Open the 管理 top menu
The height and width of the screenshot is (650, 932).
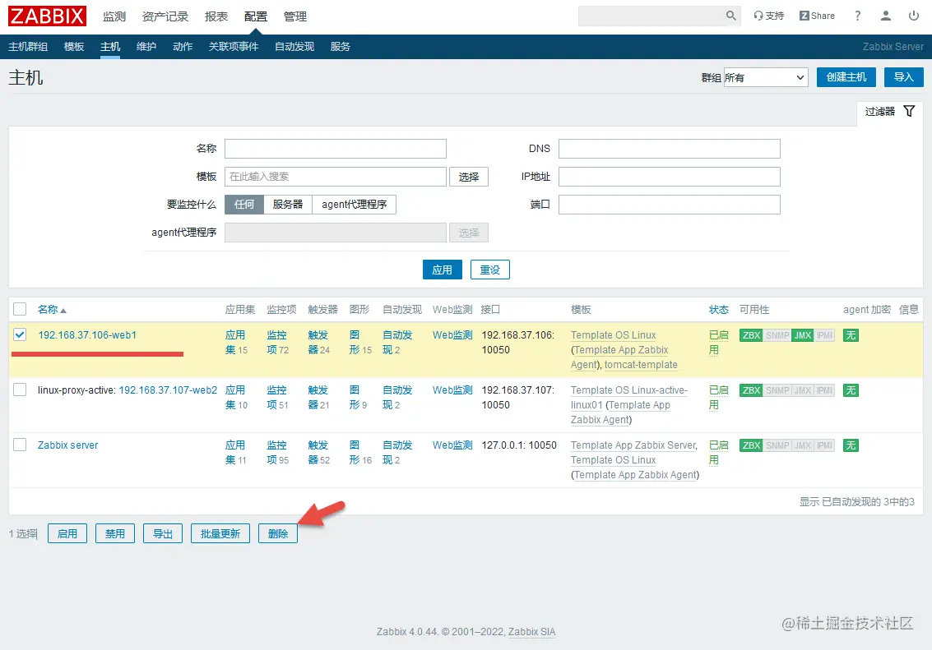tap(294, 16)
